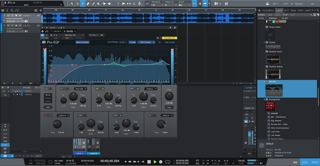Click the Curves button in Pro EQ

(132, 42)
